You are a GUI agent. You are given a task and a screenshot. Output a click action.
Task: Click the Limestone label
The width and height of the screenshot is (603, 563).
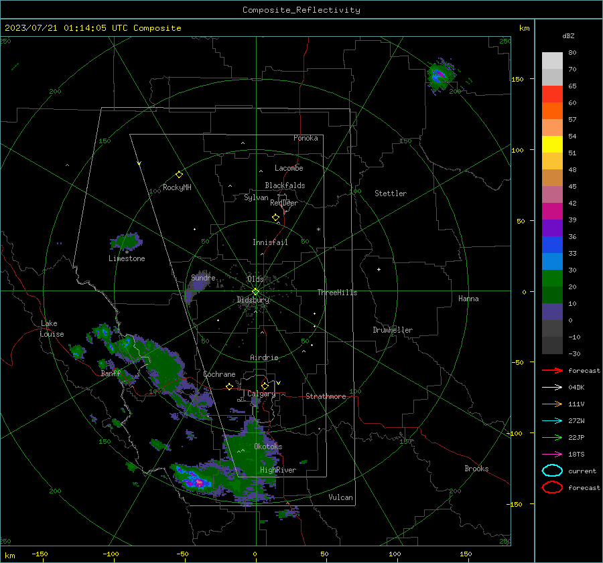(x=127, y=258)
